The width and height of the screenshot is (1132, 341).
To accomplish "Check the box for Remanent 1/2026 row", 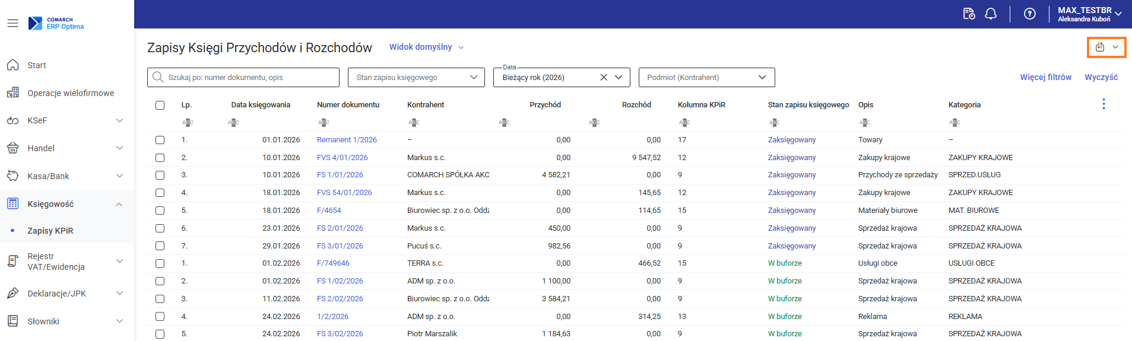I will point(160,140).
